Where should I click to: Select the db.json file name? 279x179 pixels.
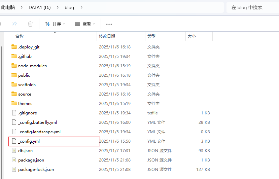point(26,151)
